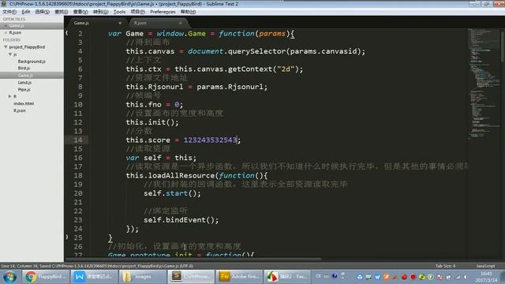Click the taskbar clock showing 16:45
This screenshot has width=505, height=284.
click(x=486, y=277)
